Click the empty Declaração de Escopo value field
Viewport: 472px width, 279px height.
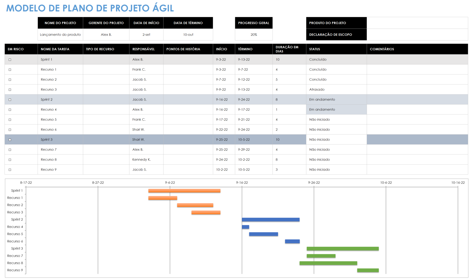pyautogui.click(x=417, y=35)
